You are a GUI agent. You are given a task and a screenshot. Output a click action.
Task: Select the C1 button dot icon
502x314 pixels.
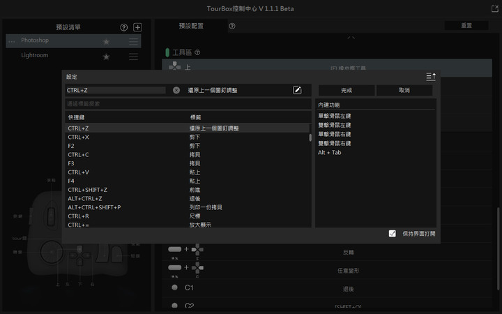coord(174,287)
